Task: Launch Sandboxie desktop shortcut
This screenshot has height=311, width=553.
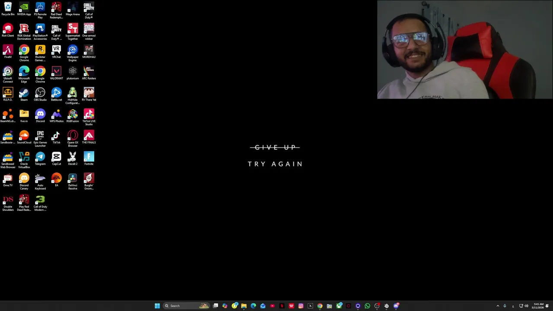Action: (x=8, y=137)
